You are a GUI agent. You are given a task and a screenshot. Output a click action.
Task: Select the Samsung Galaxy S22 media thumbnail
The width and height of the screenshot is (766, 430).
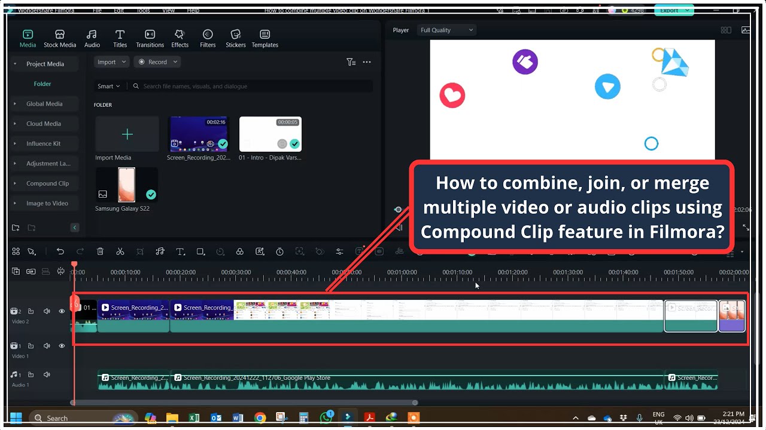click(126, 185)
